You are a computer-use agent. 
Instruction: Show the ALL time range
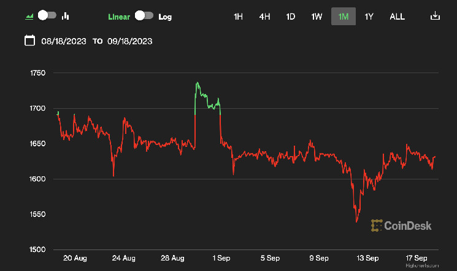point(397,17)
